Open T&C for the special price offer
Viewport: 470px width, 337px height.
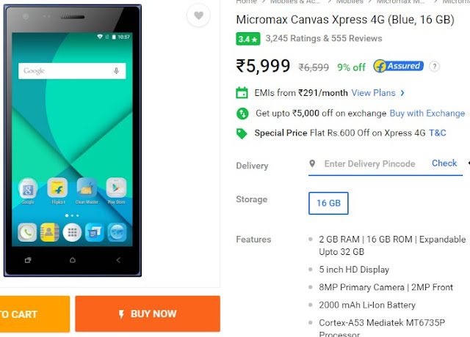click(438, 133)
